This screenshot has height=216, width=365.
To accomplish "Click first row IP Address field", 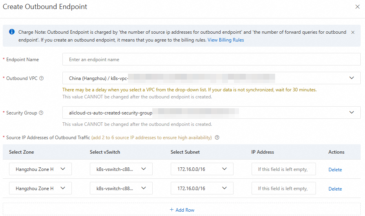I will click(x=283, y=169).
